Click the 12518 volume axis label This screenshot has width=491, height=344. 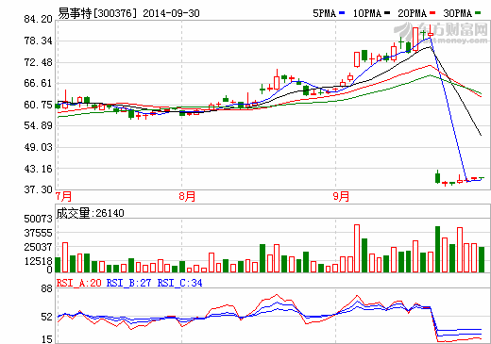[38, 261]
